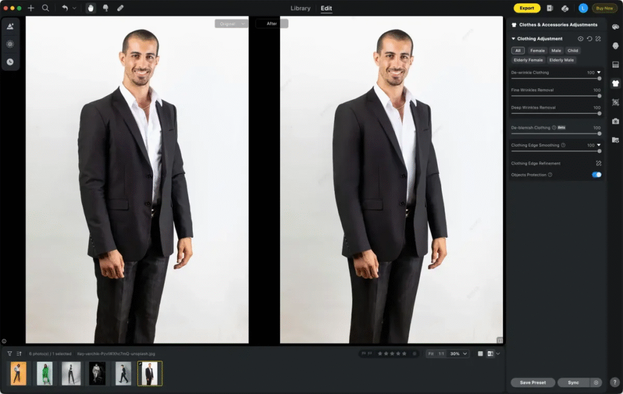The width and height of the screenshot is (623, 394).
Task: Open the 30% zoom level dropdown
Action: (459, 353)
